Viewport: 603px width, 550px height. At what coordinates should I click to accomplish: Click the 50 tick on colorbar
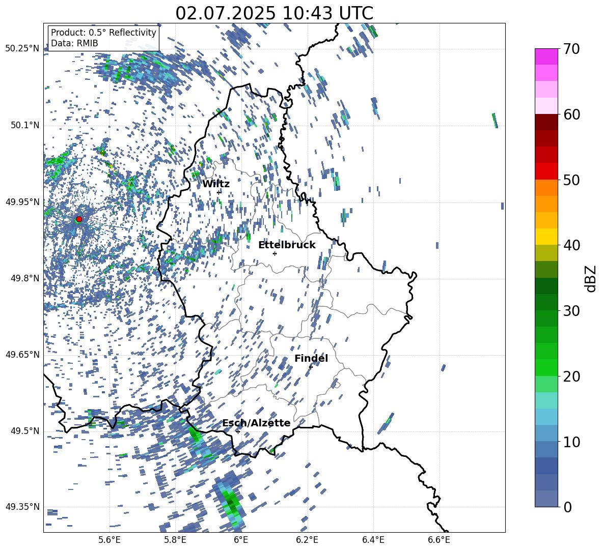(571, 180)
